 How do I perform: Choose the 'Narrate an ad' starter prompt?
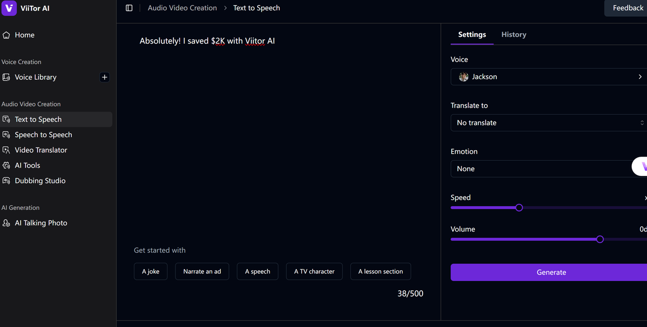[202, 271]
